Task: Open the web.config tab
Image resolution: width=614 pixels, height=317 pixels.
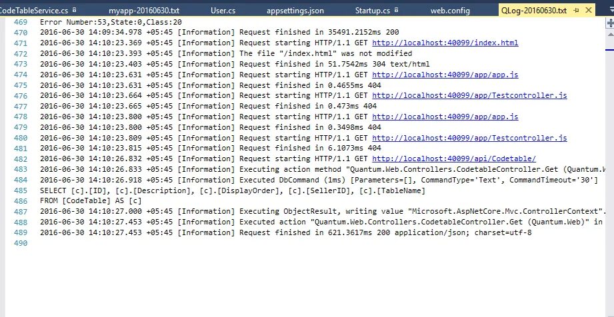Action: pyautogui.click(x=450, y=11)
